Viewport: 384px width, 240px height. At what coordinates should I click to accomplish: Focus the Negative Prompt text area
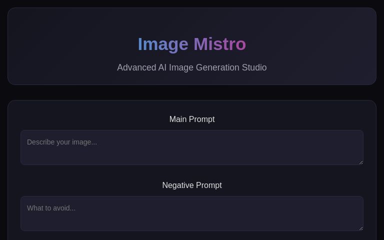point(192,213)
